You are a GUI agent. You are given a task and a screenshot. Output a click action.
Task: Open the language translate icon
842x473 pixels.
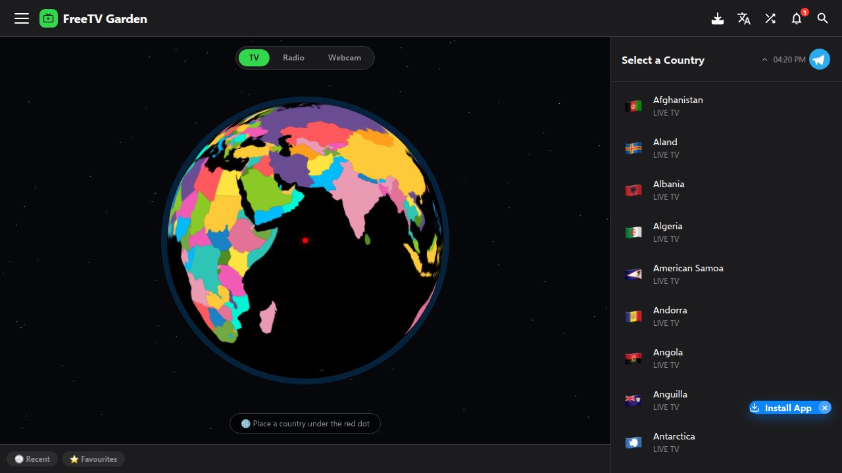coord(744,18)
